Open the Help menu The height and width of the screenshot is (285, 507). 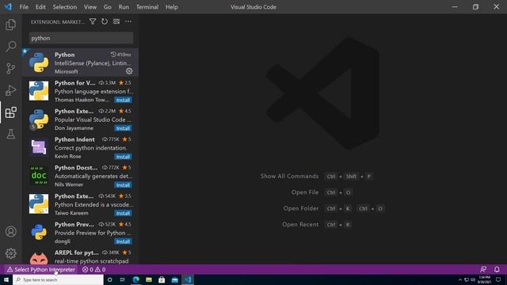coord(171,7)
